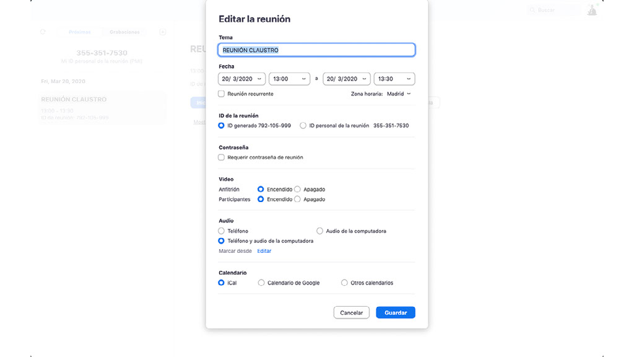Enable the Reunión recurrente checkbox
The height and width of the screenshot is (357, 634).
(222, 94)
